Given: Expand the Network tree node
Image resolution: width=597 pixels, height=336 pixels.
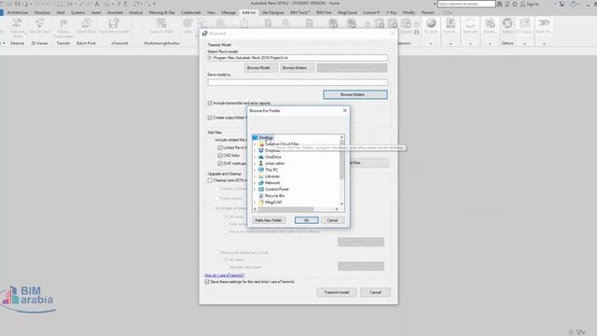Looking at the screenshot, I should tap(255, 183).
